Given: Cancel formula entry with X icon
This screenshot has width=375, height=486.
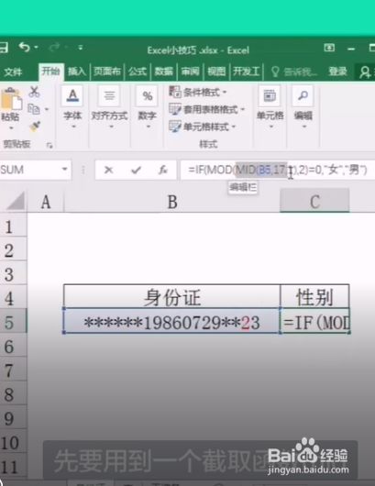Looking at the screenshot, I should [x=108, y=170].
